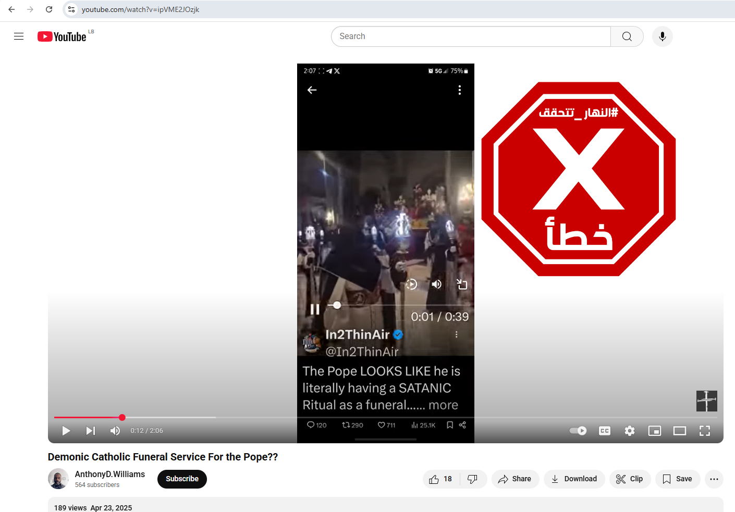Viewport: 735px width, 512px height.
Task: Enable miniplayer mode
Action: (x=655, y=431)
